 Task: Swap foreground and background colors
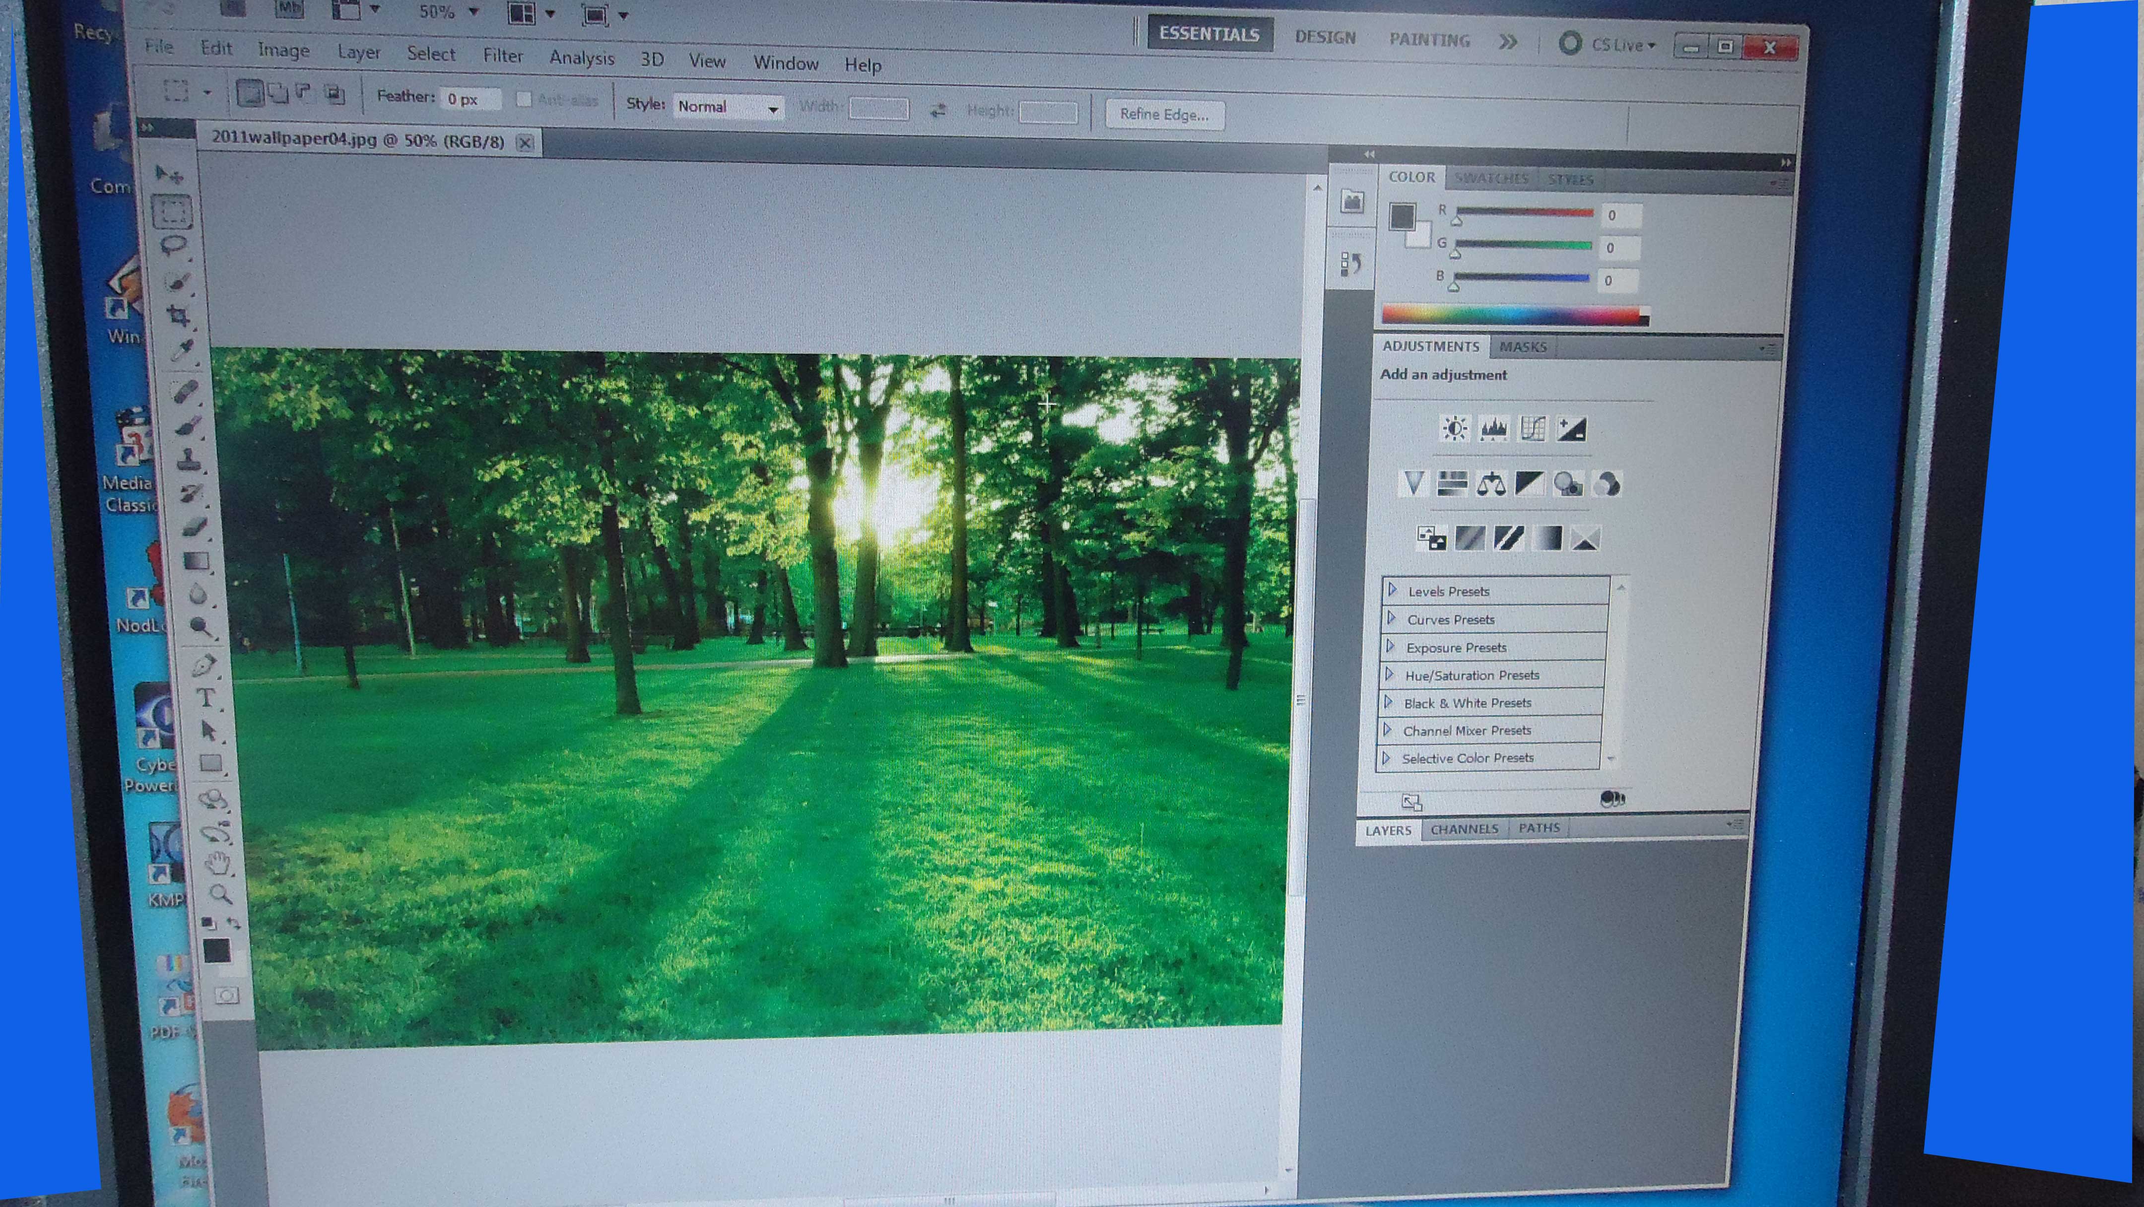(234, 923)
